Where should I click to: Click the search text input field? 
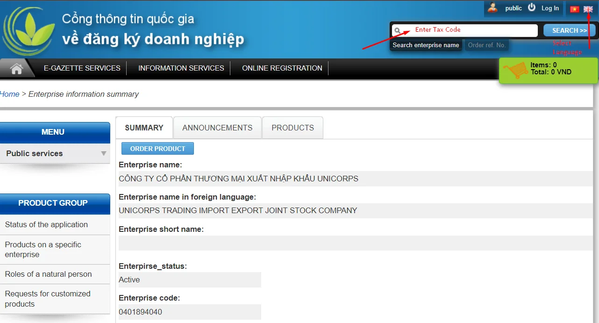tap(465, 30)
